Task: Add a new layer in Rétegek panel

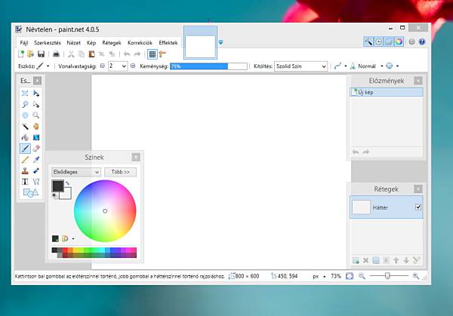Action: [355, 260]
